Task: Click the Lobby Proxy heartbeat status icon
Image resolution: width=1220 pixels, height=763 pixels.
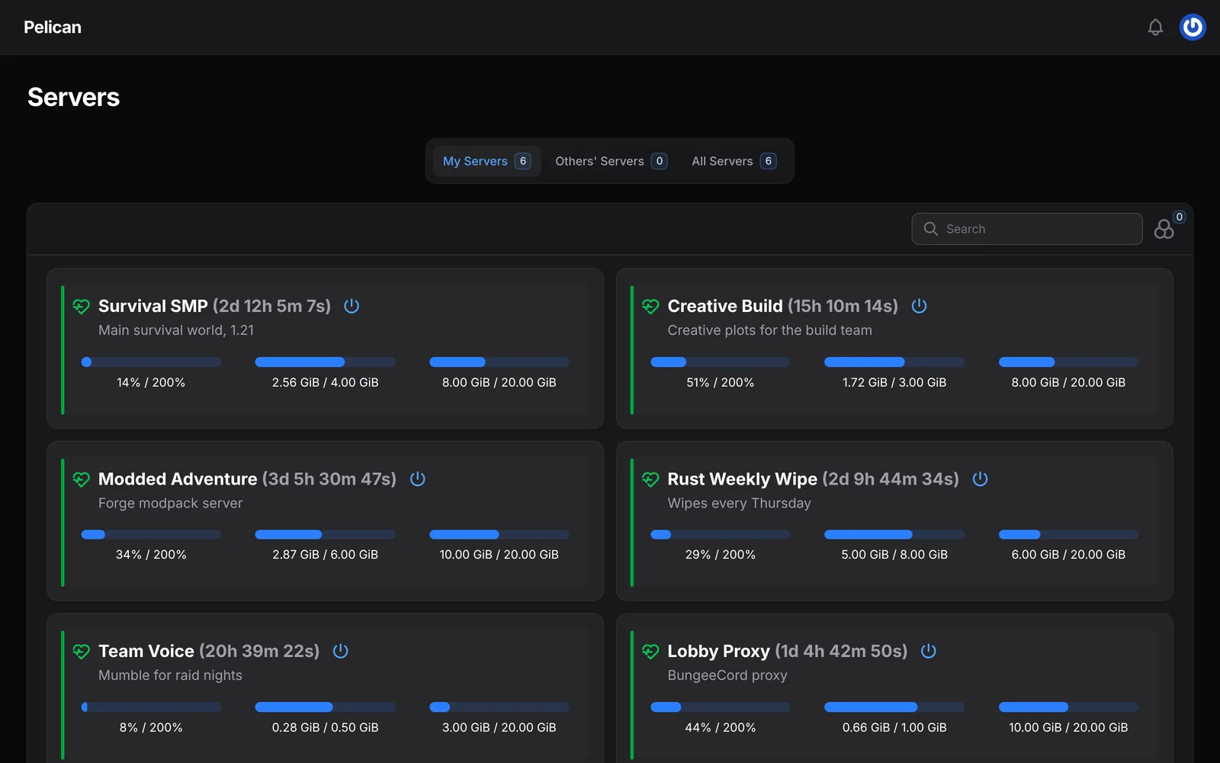Action: click(x=650, y=652)
